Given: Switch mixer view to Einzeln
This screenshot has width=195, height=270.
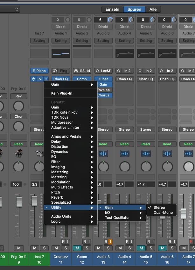Looking at the screenshot, I should pyautogui.click(x=112, y=9).
